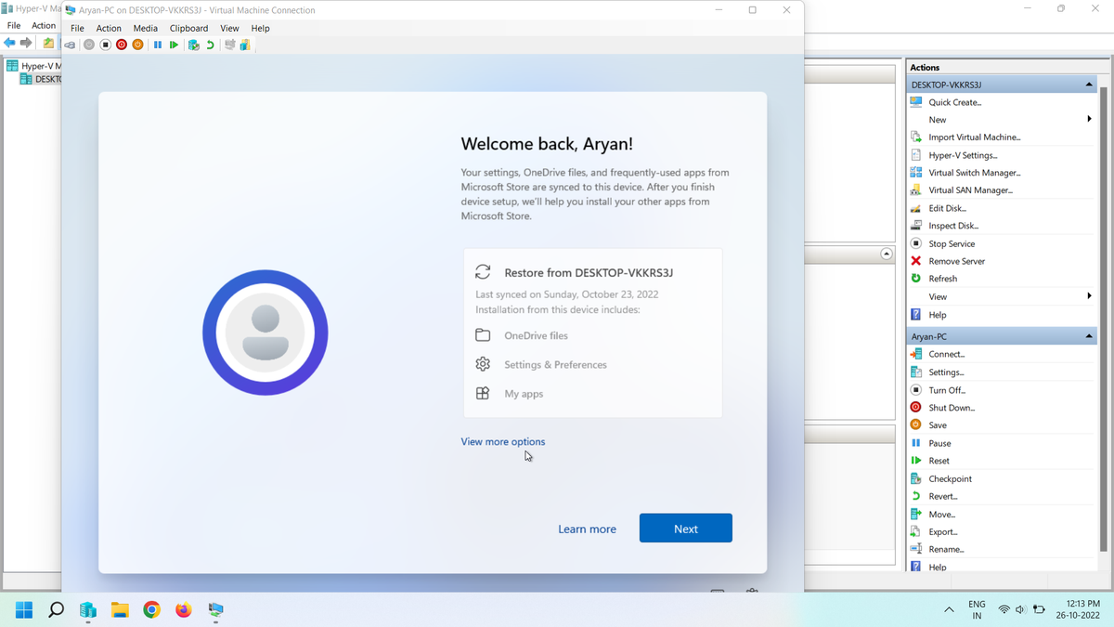Image resolution: width=1114 pixels, height=627 pixels.
Task: Open File menu in Hyper-V Manager window
Action: tap(14, 25)
